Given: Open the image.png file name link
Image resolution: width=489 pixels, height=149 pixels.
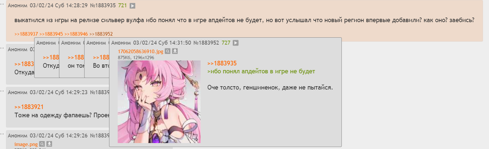Looking at the screenshot, I should (26, 144).
